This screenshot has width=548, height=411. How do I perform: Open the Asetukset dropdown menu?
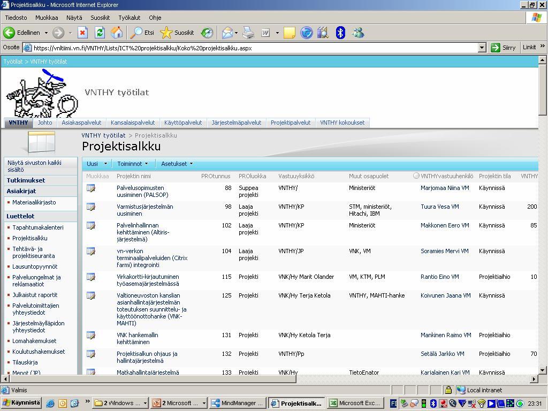[177, 164]
